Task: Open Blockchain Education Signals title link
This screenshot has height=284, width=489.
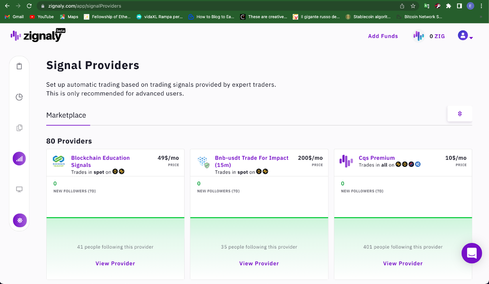Action: click(100, 161)
